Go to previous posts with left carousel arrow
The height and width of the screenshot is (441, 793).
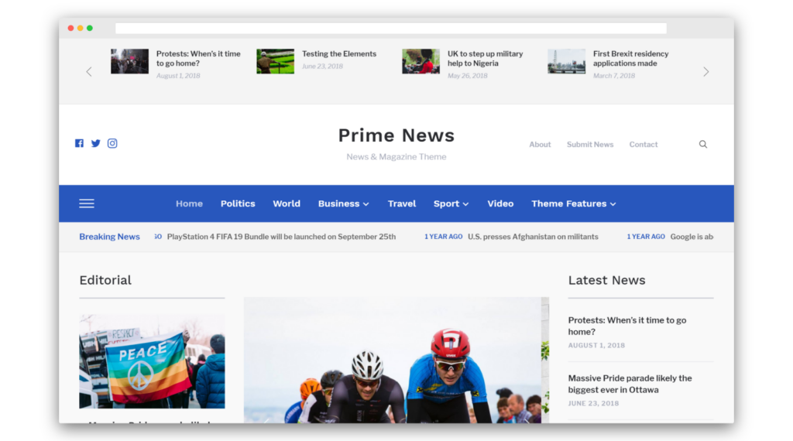click(x=89, y=72)
